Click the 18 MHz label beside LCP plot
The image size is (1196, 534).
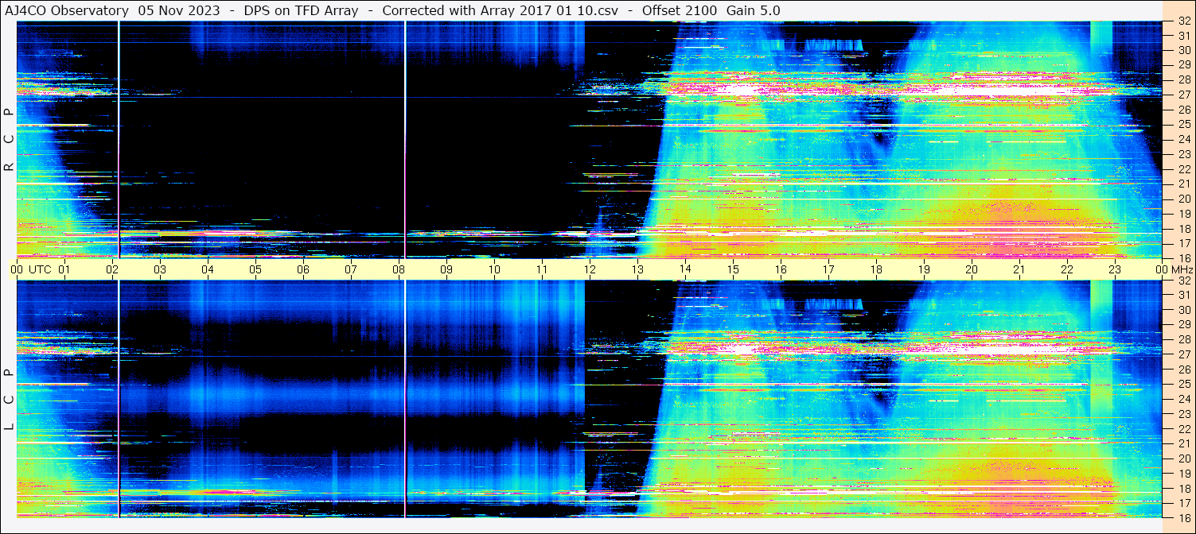click(1184, 488)
